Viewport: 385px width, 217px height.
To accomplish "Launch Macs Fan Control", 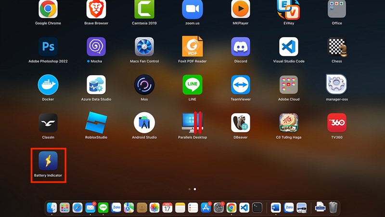I will [144, 47].
